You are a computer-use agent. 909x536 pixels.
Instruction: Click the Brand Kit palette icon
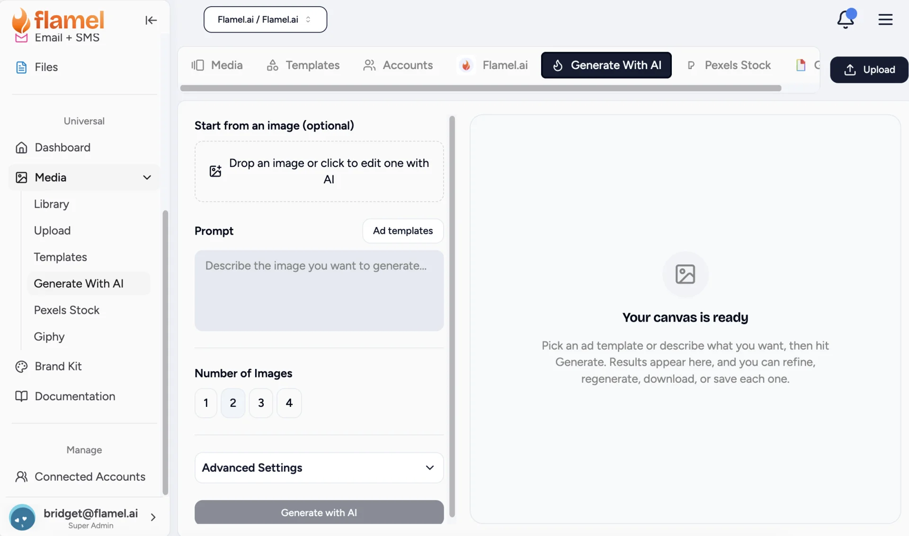pos(21,367)
